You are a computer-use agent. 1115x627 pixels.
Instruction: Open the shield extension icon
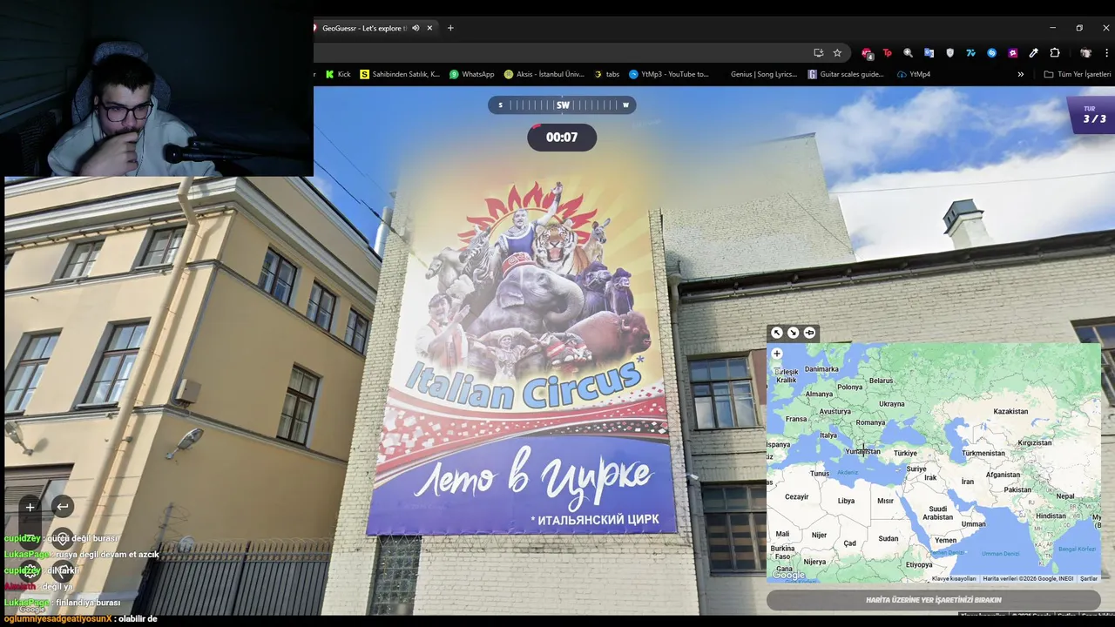click(950, 53)
